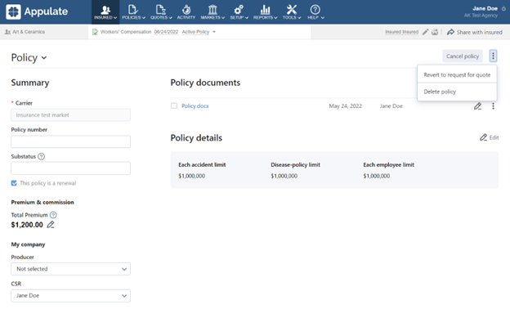
Task: Open the Quotes menu
Action: click(161, 12)
